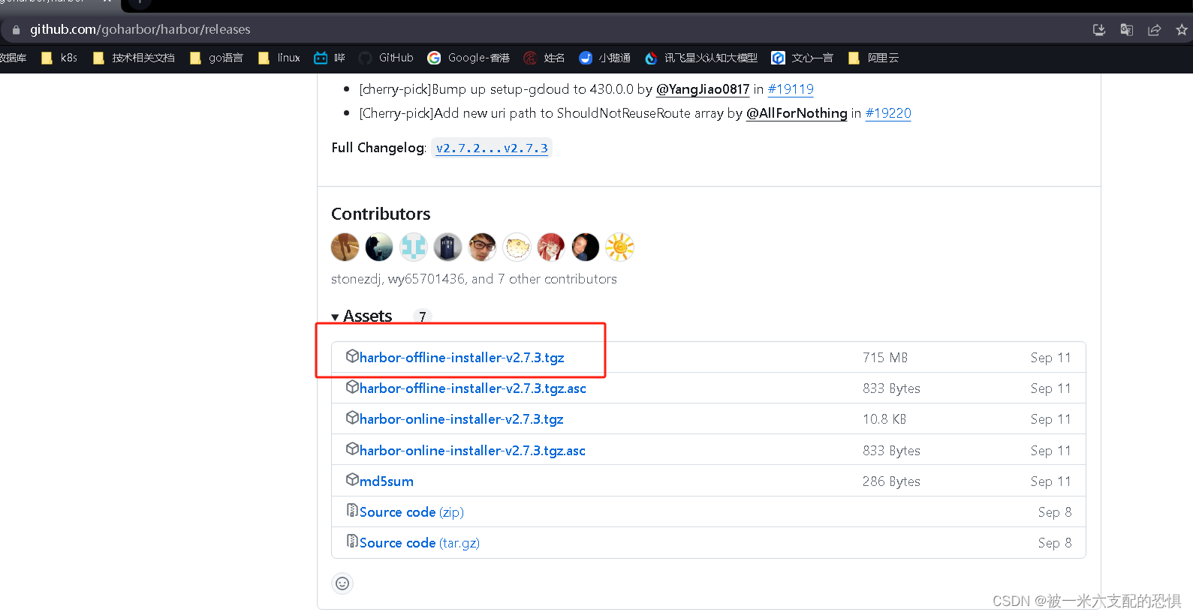Click the site lock icon in address bar
Image resolution: width=1193 pixels, height=615 pixels.
[x=16, y=30]
